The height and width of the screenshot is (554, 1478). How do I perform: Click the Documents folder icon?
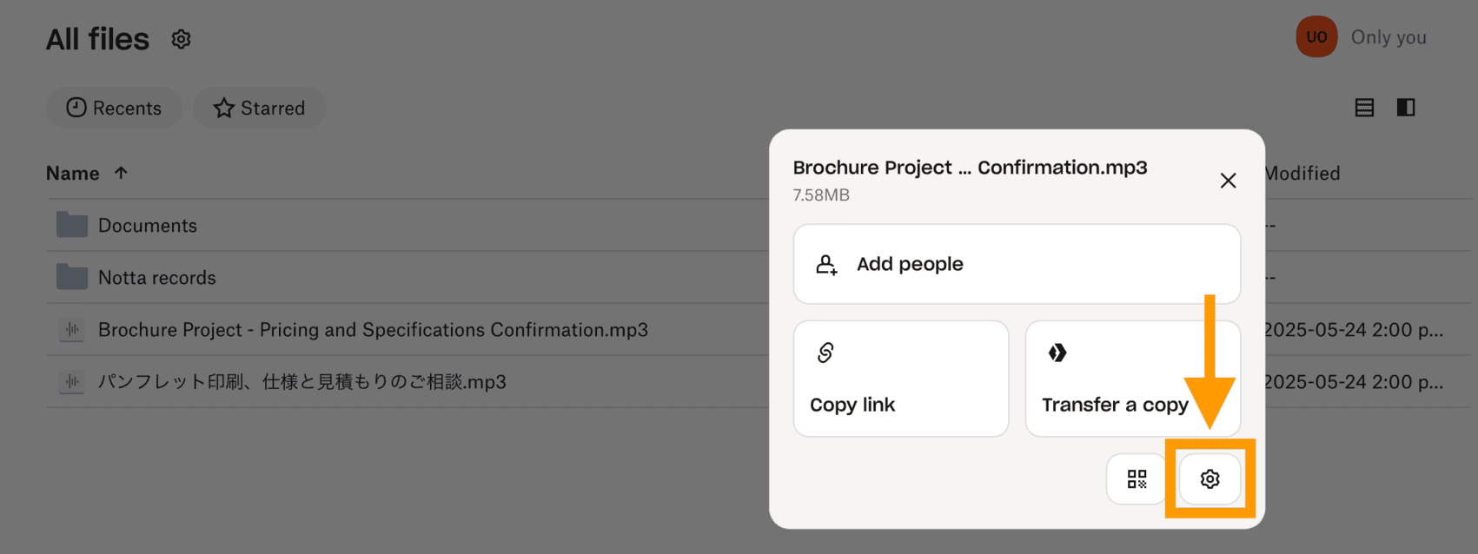72,225
